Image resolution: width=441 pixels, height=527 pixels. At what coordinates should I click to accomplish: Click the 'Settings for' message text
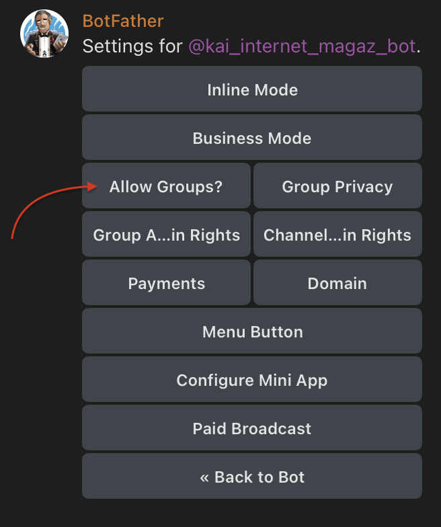tap(132, 47)
